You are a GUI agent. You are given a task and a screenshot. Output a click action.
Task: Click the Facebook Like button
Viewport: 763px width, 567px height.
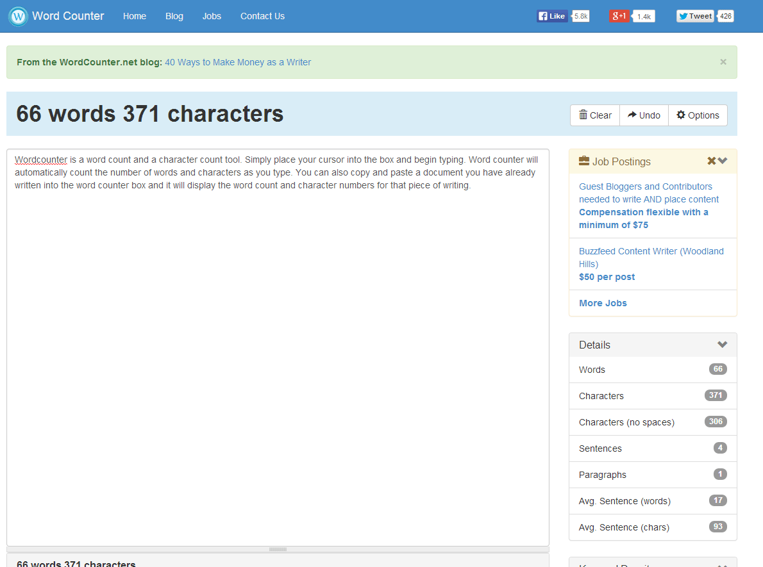pyautogui.click(x=552, y=16)
